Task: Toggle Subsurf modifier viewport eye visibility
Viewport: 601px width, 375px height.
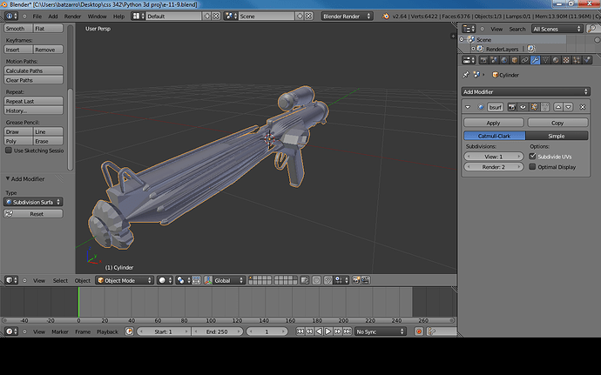Action: [523, 107]
